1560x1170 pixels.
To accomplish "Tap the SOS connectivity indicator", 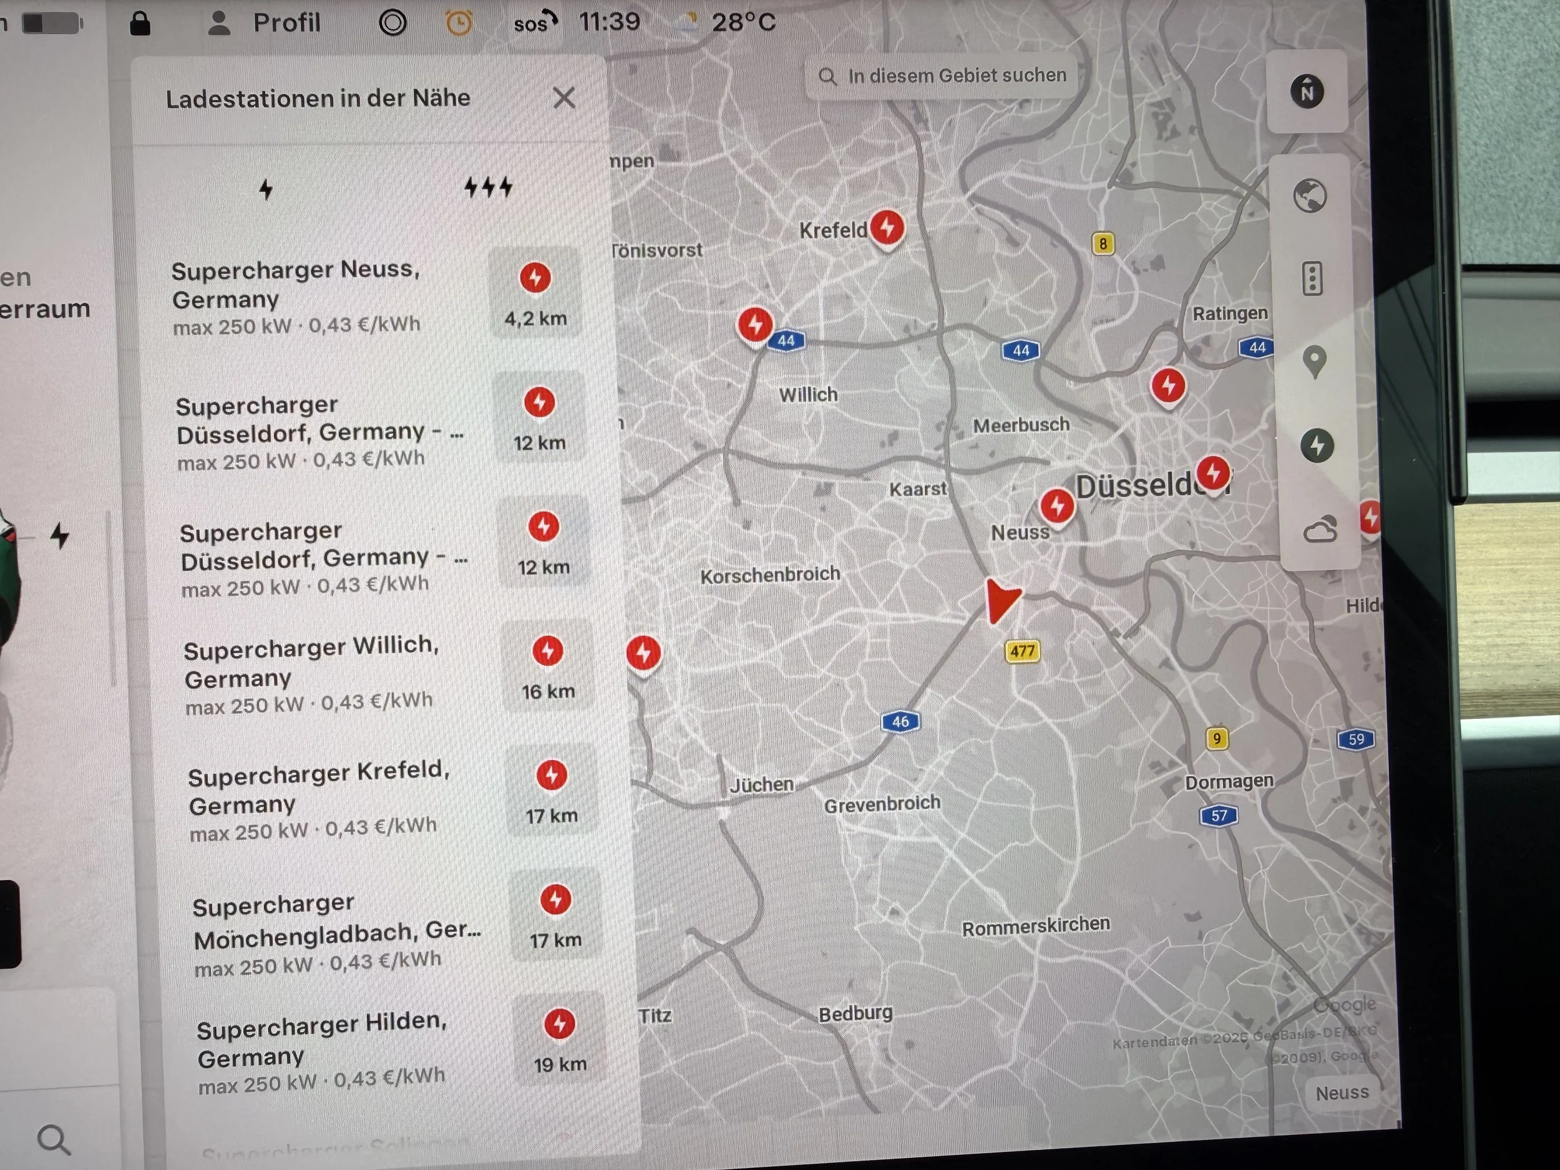I will tap(535, 22).
